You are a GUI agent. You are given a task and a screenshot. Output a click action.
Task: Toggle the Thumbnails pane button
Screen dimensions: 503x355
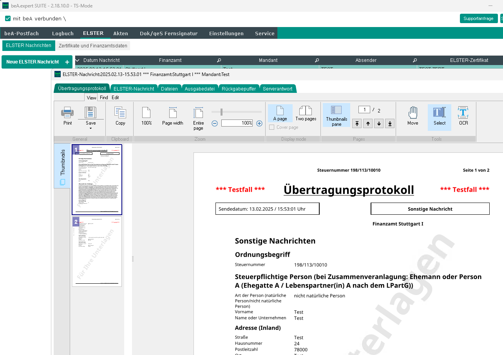[337, 115]
